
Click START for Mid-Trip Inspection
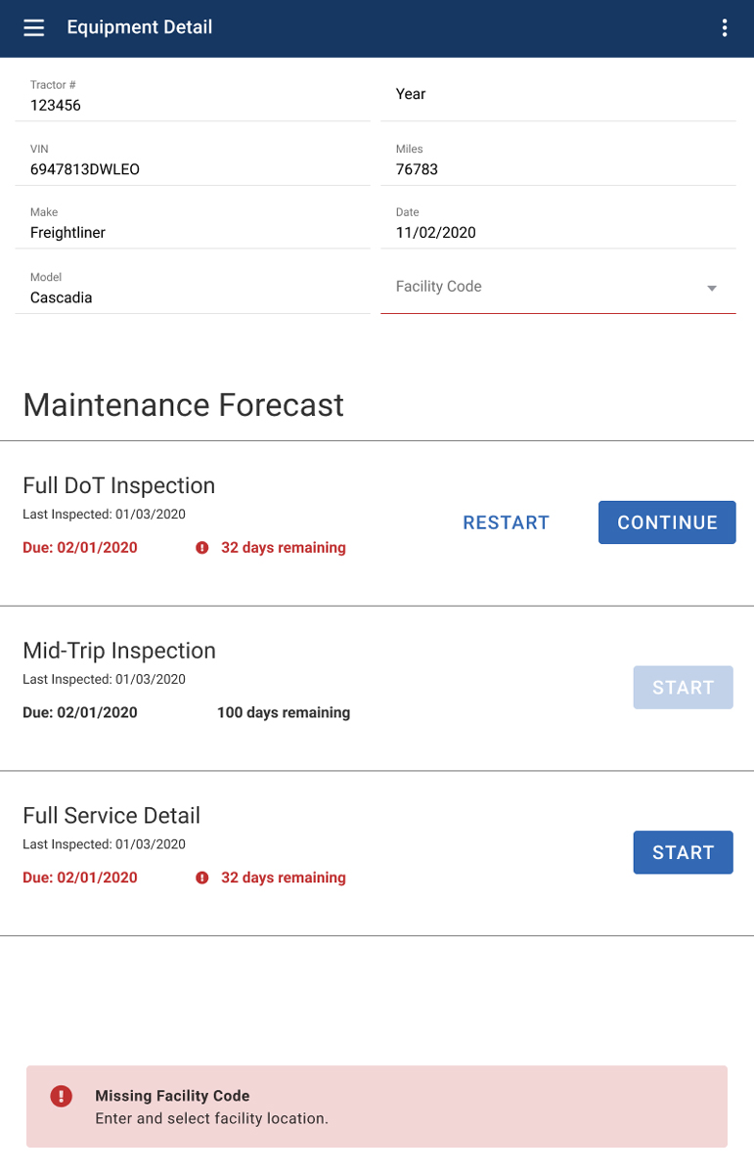pos(683,687)
